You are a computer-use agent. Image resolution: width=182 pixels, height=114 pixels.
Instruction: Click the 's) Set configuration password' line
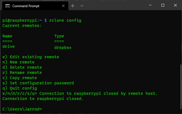[38, 83]
